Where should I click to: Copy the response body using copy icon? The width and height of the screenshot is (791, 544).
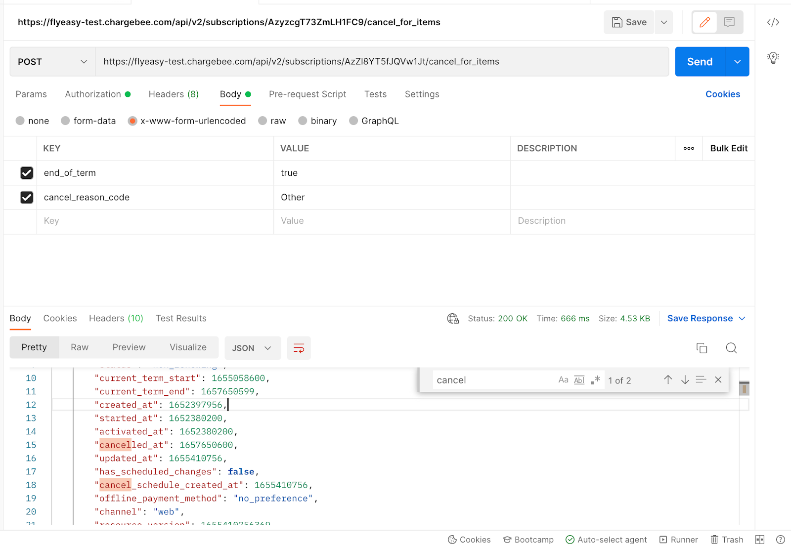702,348
